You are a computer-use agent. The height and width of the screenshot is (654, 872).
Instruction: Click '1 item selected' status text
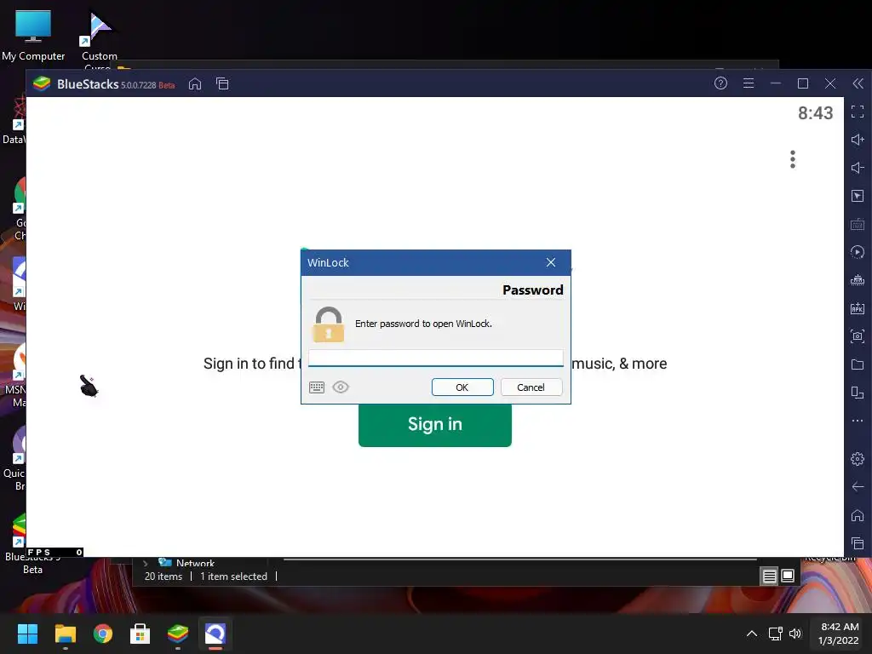click(x=233, y=577)
